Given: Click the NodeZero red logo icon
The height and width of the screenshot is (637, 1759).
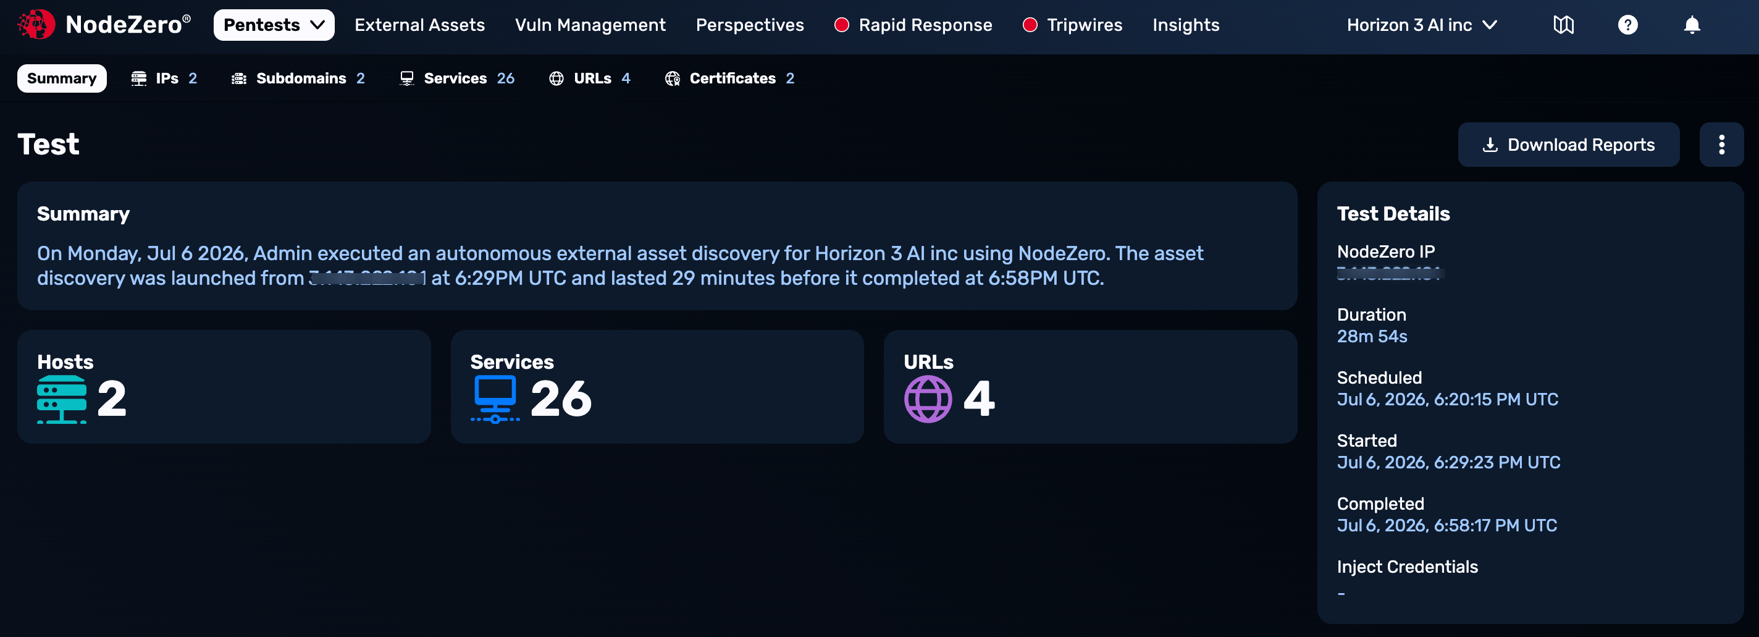Looking at the screenshot, I should pos(36,25).
